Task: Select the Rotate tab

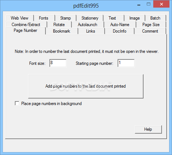Action: coord(59,25)
